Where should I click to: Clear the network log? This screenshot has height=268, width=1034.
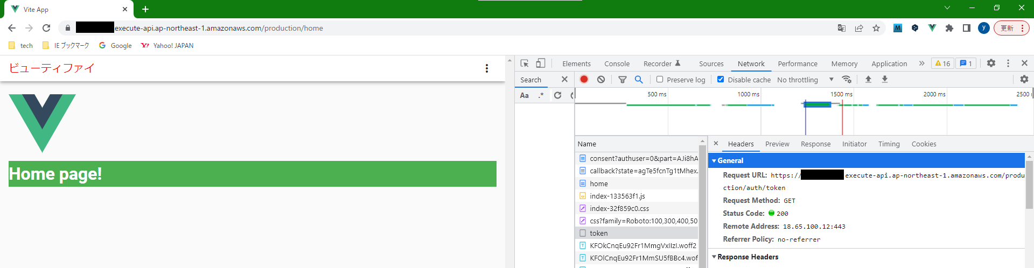[x=601, y=79]
